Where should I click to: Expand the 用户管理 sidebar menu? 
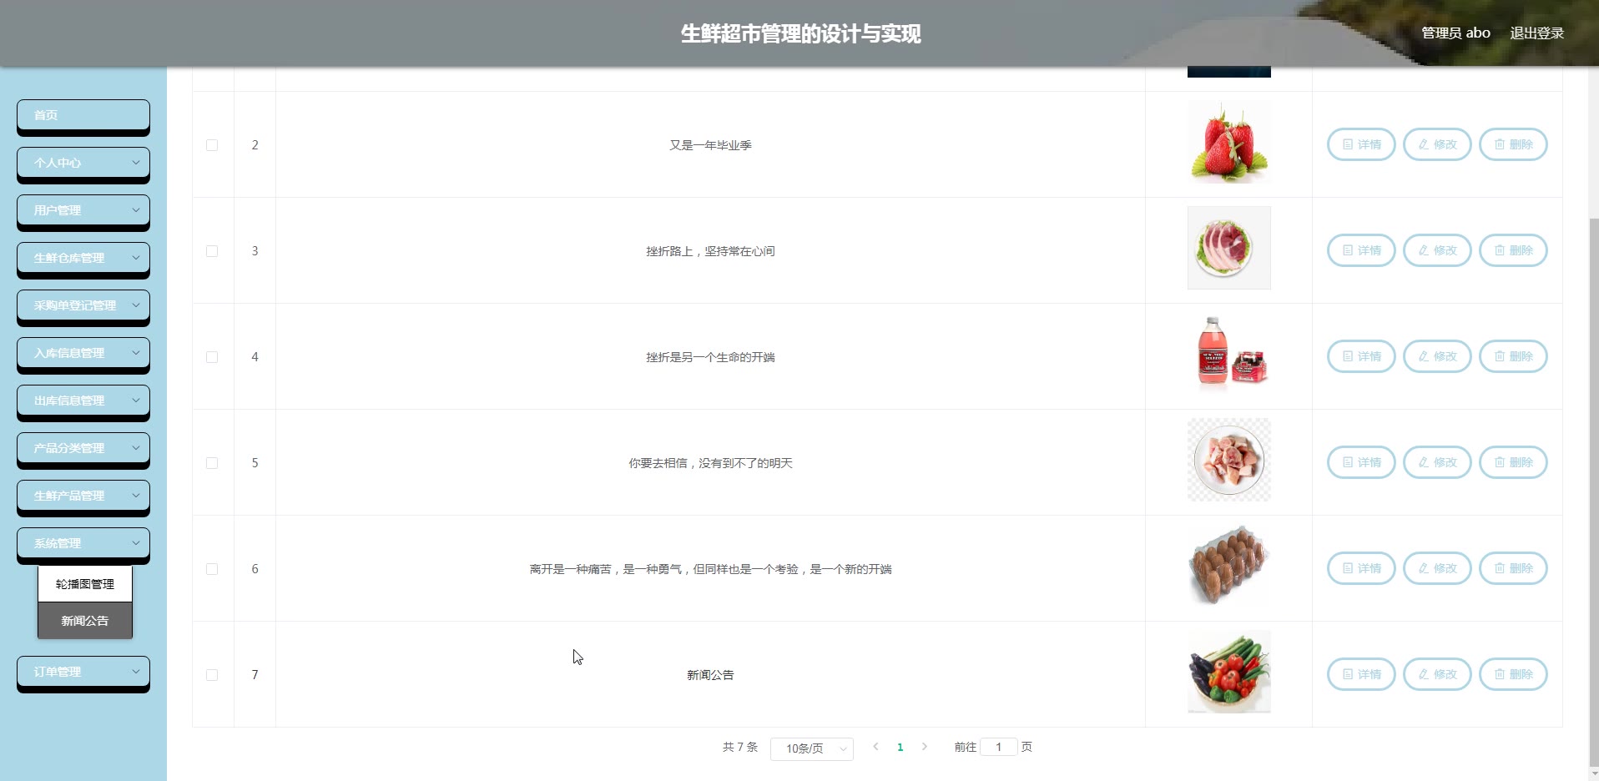click(83, 210)
